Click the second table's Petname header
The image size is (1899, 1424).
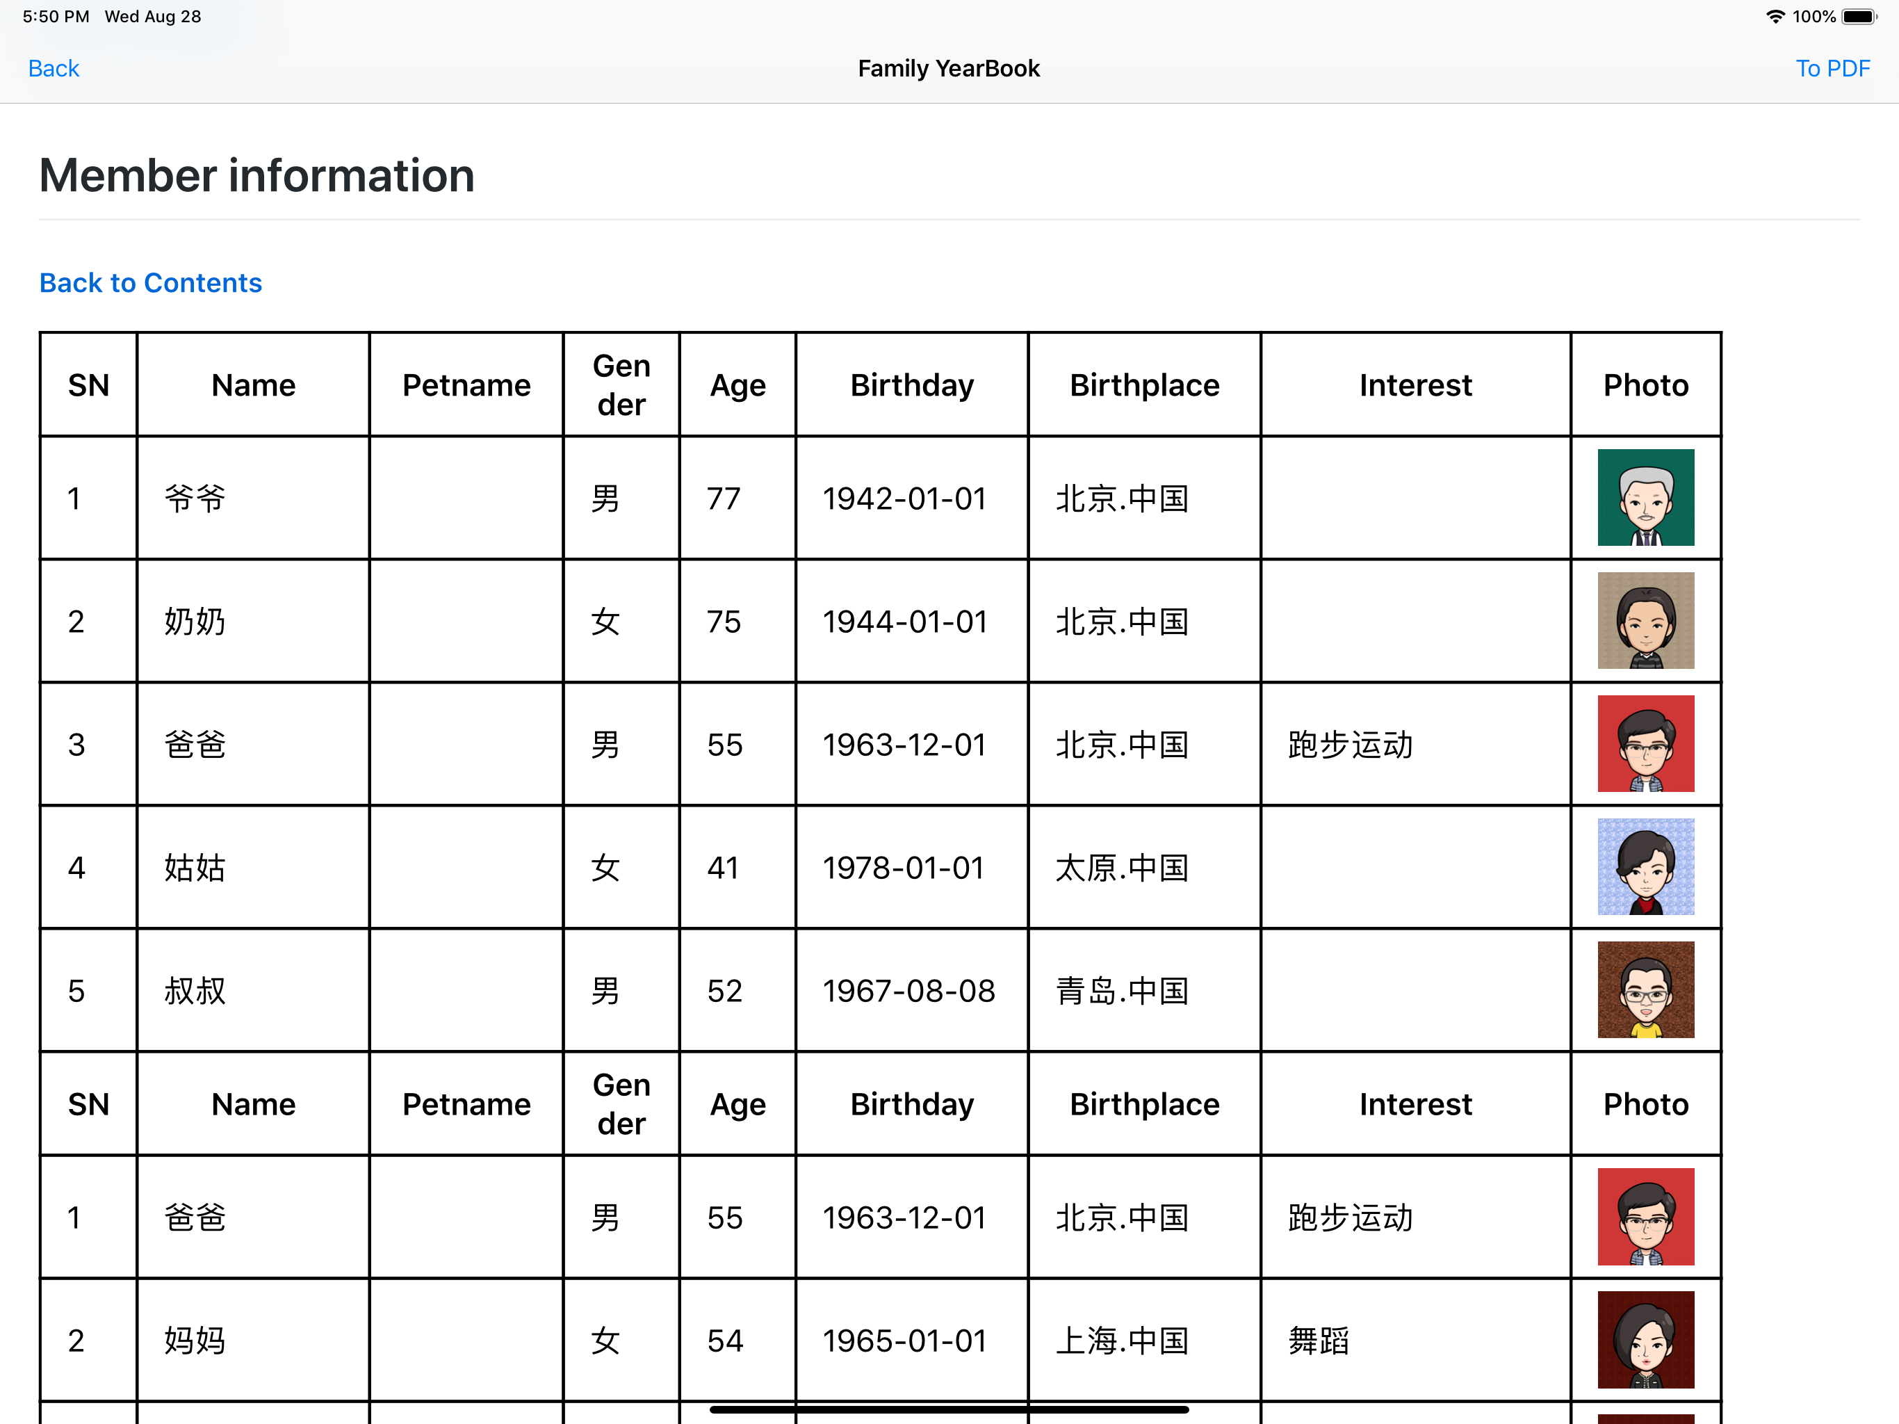(466, 1103)
